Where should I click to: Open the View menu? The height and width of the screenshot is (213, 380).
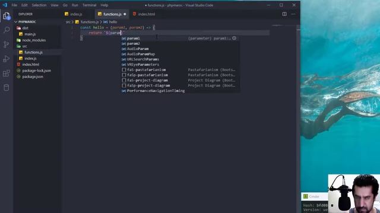tap(55, 5)
